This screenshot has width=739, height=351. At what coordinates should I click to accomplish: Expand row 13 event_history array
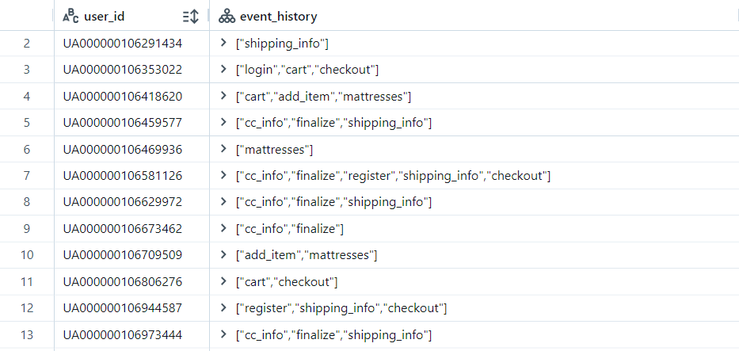223,335
